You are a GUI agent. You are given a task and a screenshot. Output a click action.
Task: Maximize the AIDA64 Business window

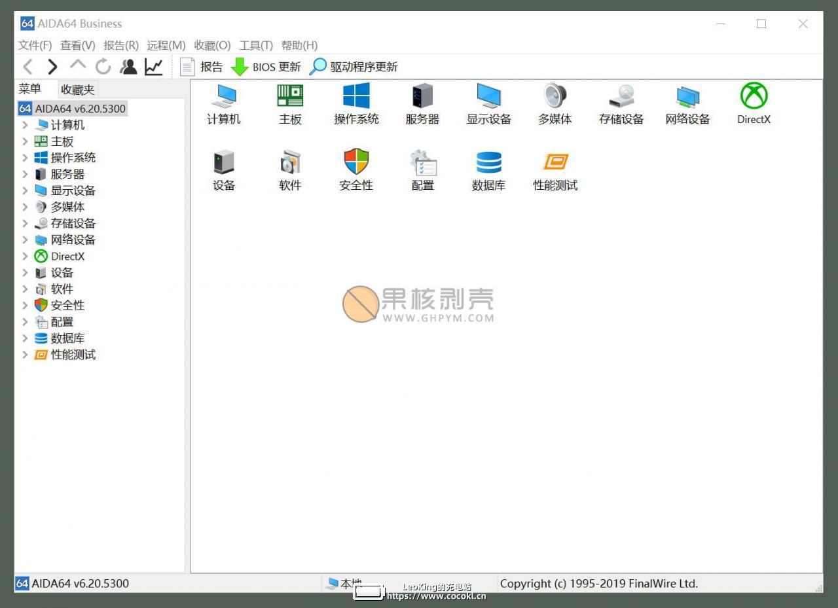[761, 24]
